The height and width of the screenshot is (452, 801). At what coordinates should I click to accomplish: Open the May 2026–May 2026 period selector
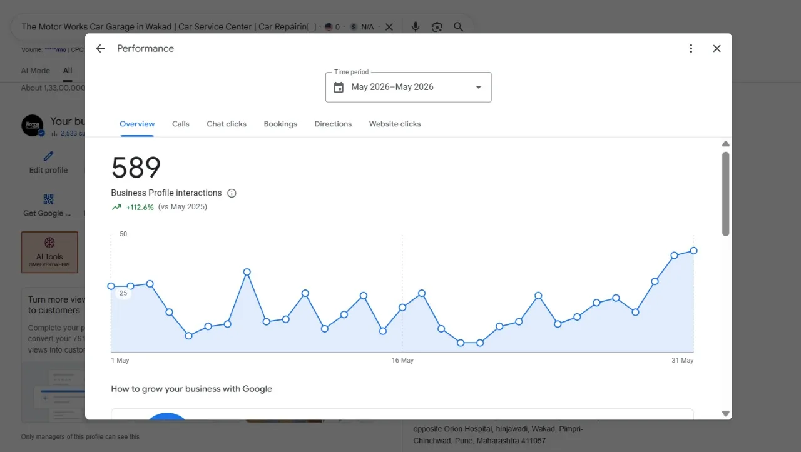click(x=409, y=88)
